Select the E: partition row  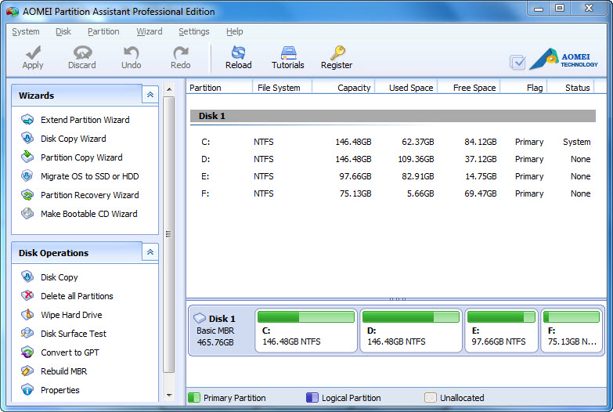click(393, 176)
